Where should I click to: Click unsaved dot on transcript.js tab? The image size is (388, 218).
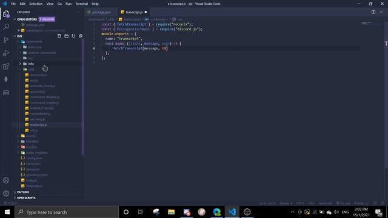145,12
